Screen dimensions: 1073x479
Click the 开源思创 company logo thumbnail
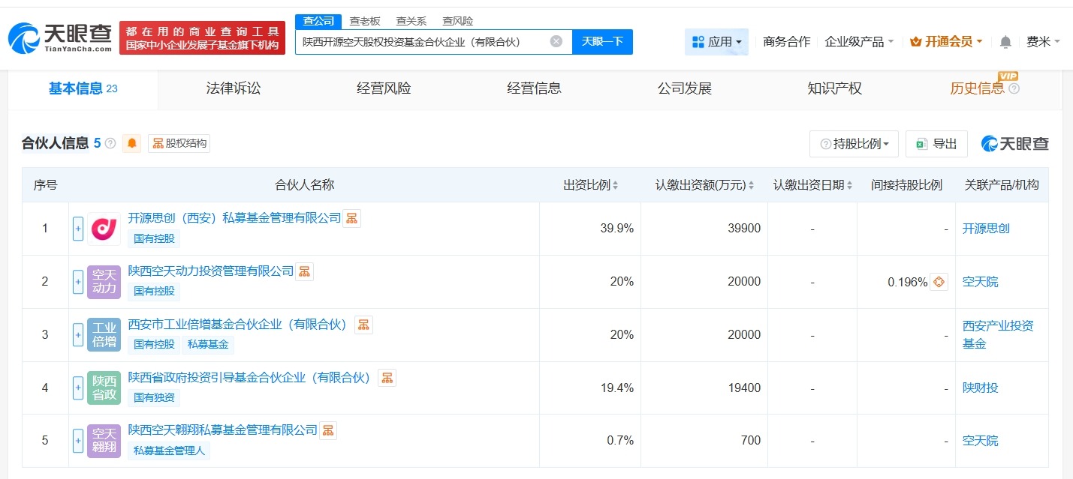[x=104, y=228]
